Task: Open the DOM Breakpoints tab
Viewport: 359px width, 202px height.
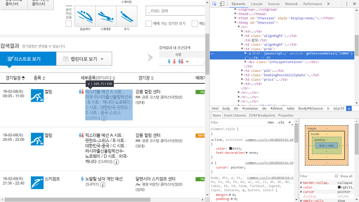Action: coord(262,115)
